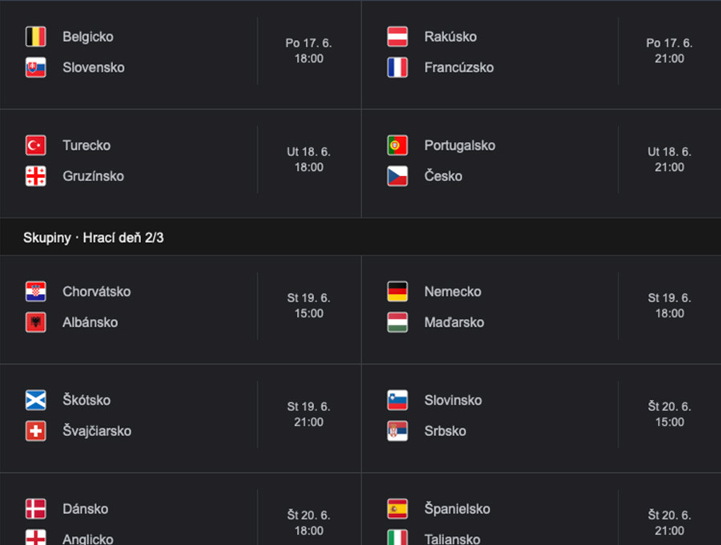Viewport: 721px width, 545px height.
Task: Select the Turkey flag icon
Action: click(x=35, y=145)
